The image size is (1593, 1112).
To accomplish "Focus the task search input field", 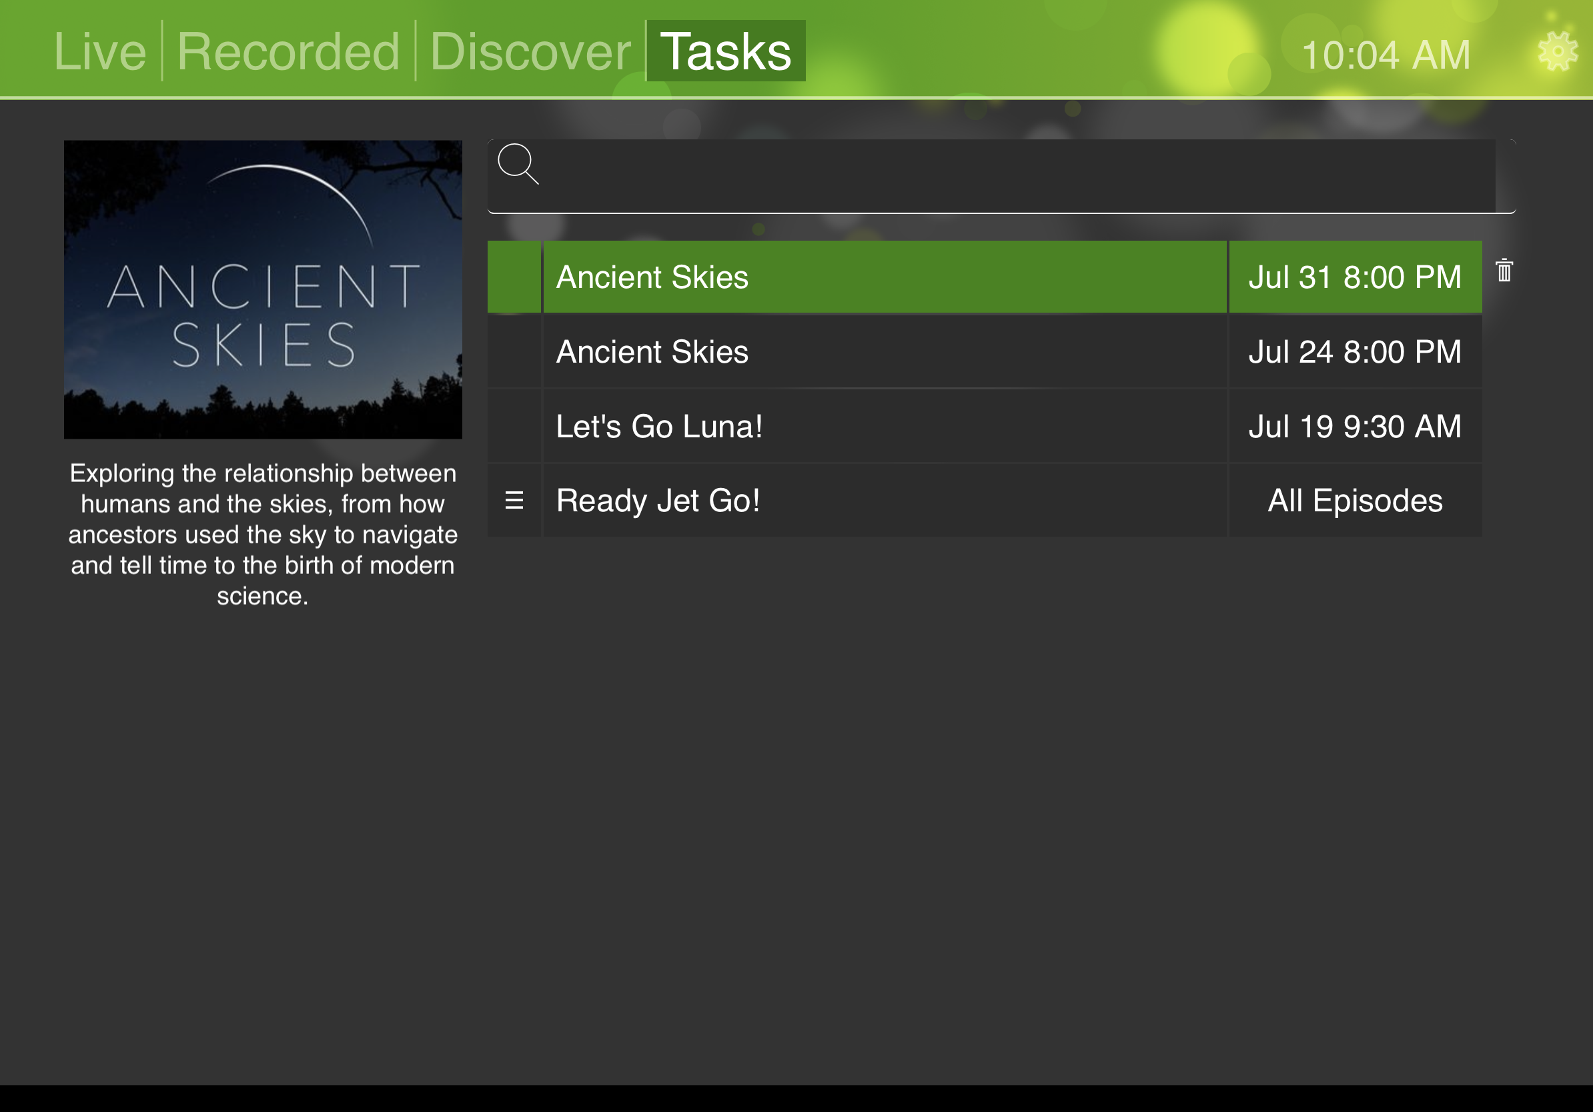I will point(1013,175).
